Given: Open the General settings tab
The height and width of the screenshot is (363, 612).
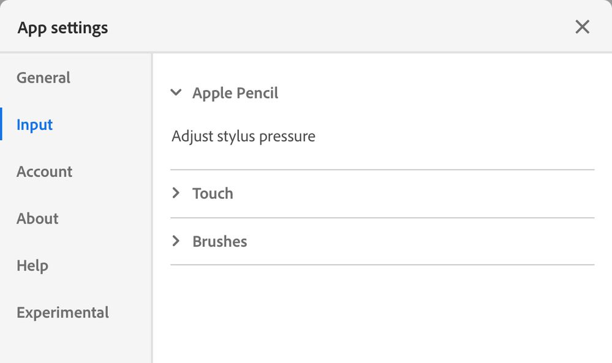Looking at the screenshot, I should point(43,78).
